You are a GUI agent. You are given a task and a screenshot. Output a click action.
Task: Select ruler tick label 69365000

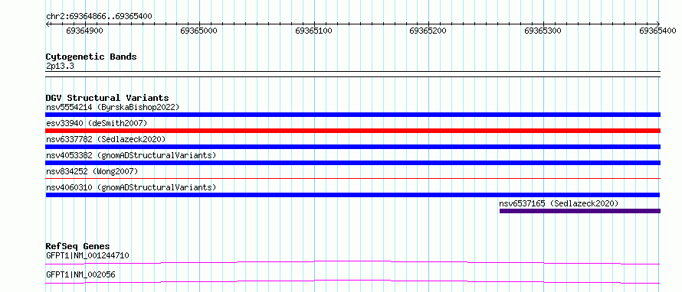coord(198,31)
